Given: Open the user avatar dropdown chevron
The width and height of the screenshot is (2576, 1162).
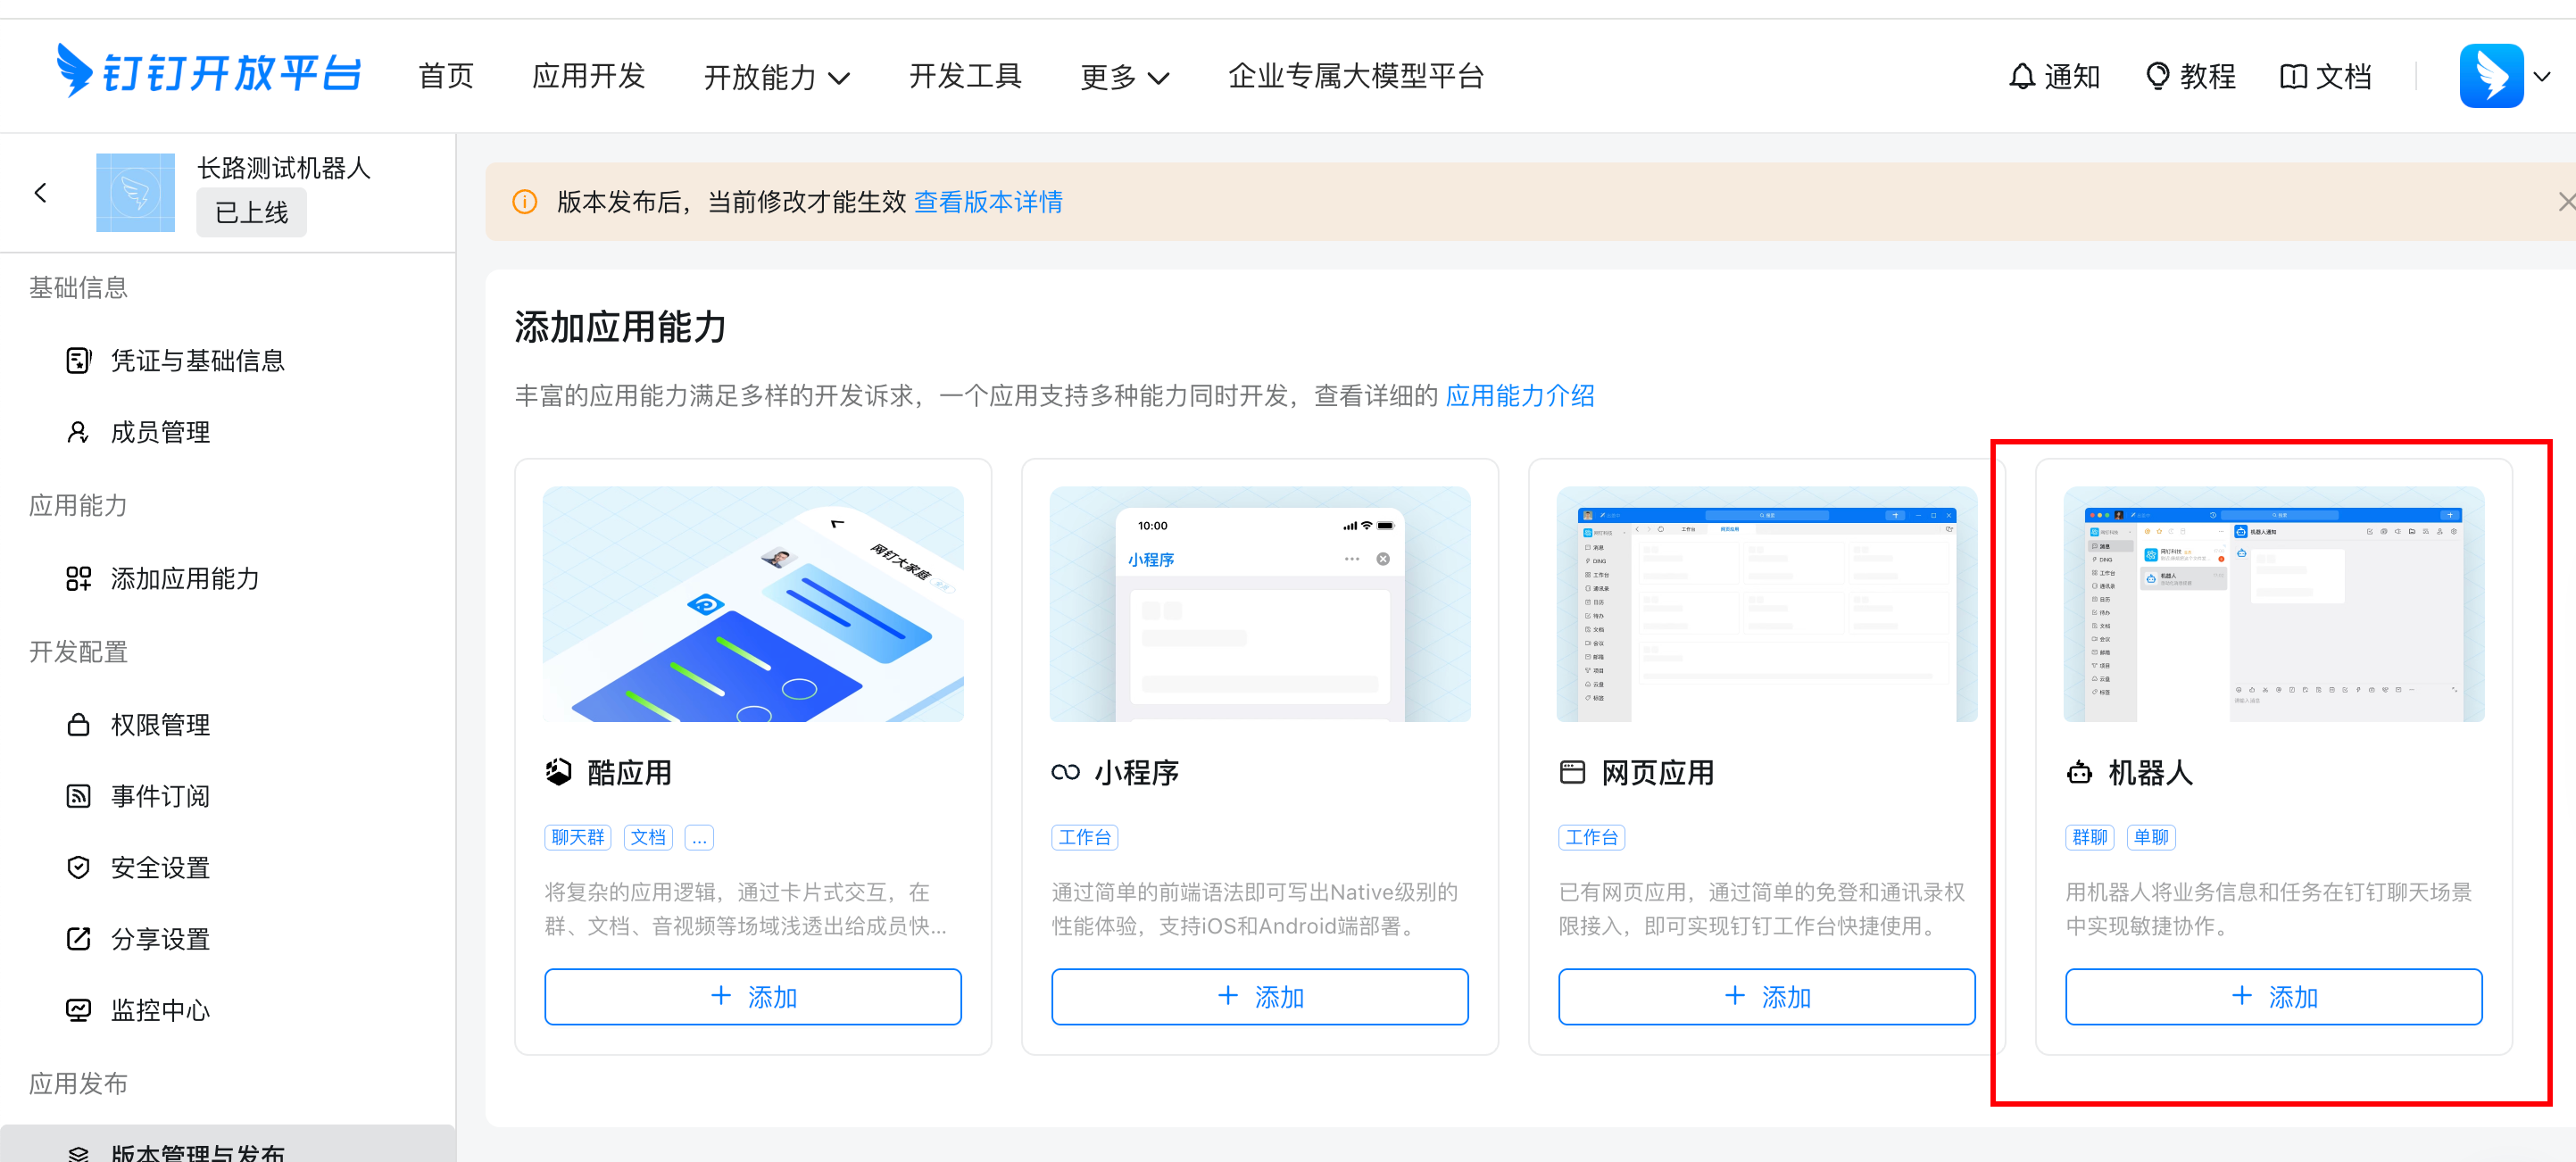Looking at the screenshot, I should (x=2542, y=76).
